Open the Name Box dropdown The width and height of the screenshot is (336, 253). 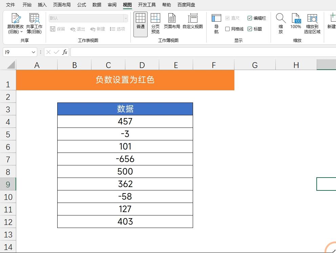click(x=33, y=52)
